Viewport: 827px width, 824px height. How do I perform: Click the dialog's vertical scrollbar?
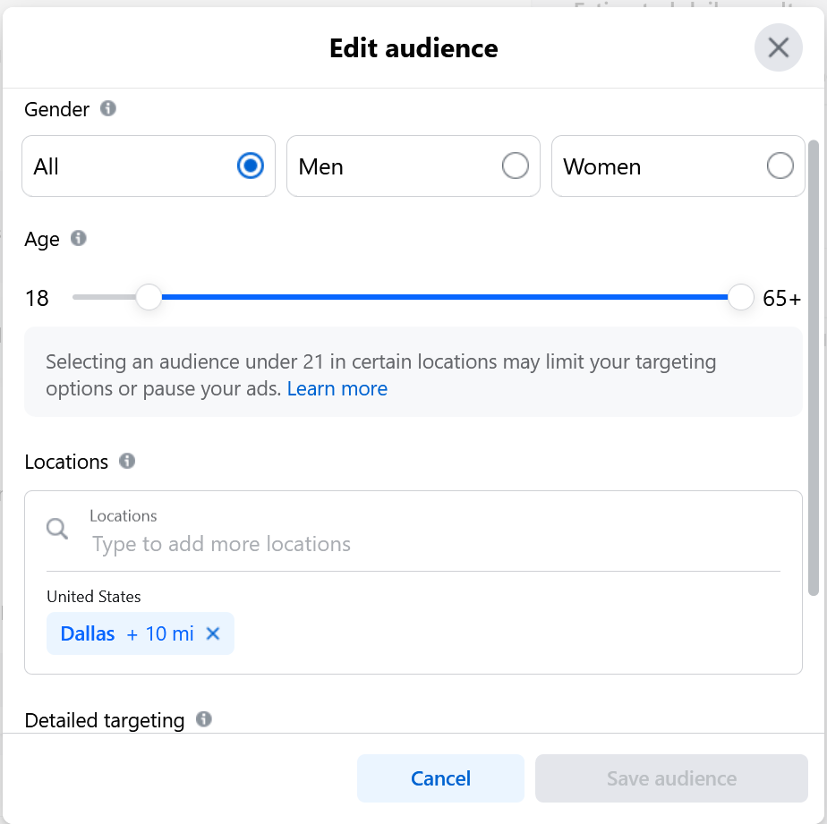(813, 367)
